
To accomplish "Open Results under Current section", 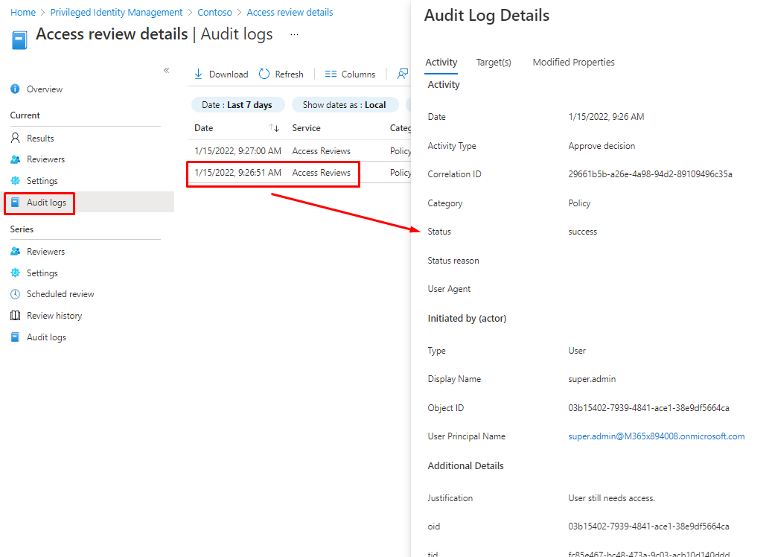I will [x=40, y=139].
